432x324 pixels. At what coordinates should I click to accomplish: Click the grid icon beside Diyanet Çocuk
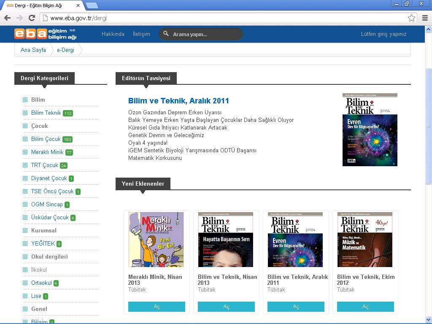(x=25, y=178)
